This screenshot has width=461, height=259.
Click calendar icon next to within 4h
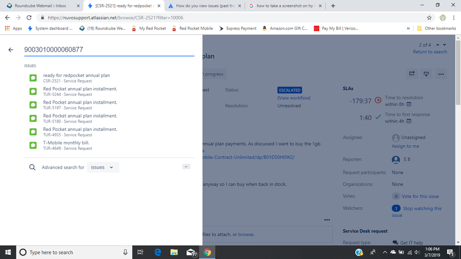pos(409,121)
